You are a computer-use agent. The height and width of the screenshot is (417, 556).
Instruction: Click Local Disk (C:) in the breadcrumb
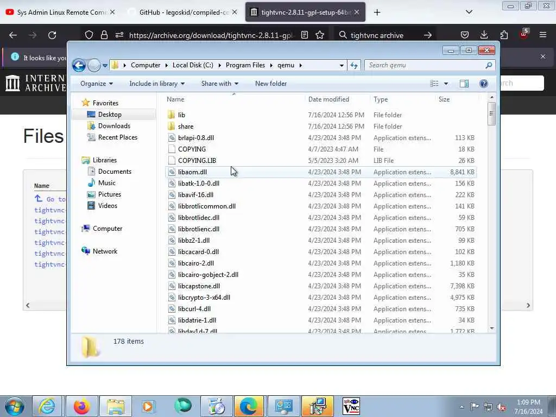click(x=193, y=65)
